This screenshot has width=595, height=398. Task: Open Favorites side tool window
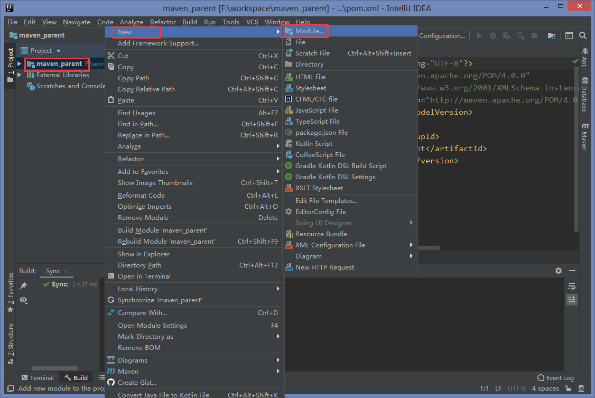pos(10,292)
